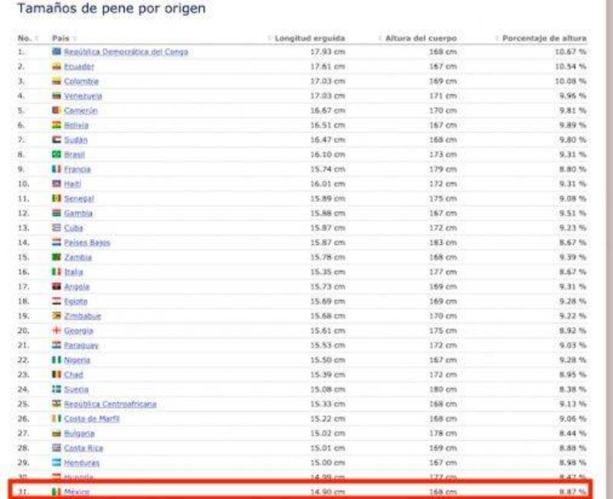Open the Países Bajos link
This screenshot has width=613, height=499.
coord(87,243)
